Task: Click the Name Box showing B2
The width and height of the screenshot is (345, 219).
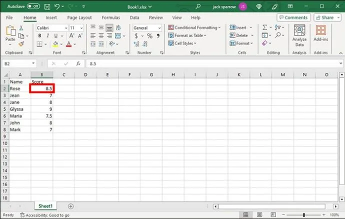Action: [x=17, y=63]
